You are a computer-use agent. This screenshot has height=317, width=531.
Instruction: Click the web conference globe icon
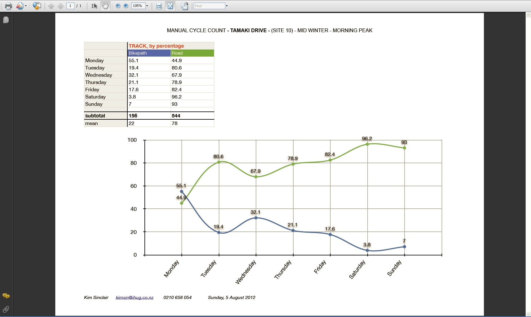[37, 6]
